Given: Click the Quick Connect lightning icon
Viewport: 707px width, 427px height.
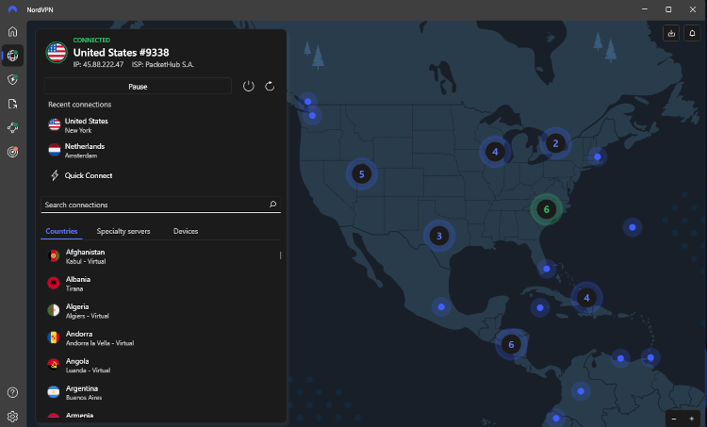Looking at the screenshot, I should (x=55, y=175).
